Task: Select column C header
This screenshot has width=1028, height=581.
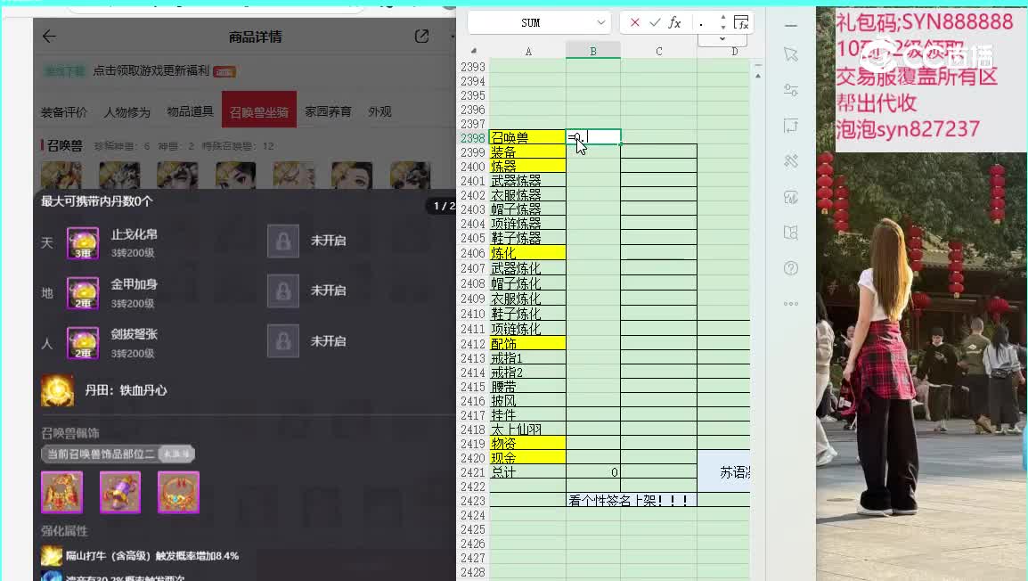Action: pos(658,51)
